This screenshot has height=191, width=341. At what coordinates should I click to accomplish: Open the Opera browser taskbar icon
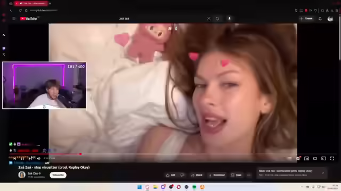click(178, 187)
